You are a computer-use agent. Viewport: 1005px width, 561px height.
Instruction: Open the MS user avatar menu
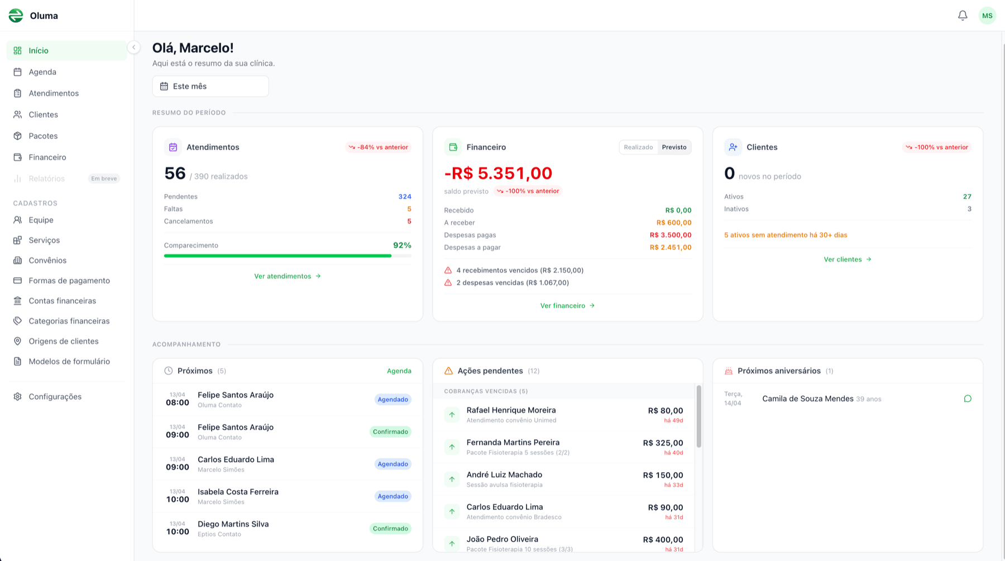[x=987, y=16]
